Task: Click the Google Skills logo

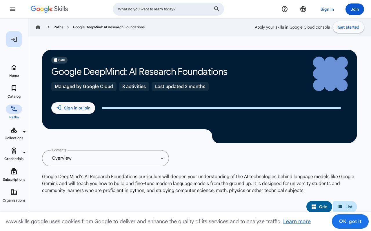Action: click(49, 9)
